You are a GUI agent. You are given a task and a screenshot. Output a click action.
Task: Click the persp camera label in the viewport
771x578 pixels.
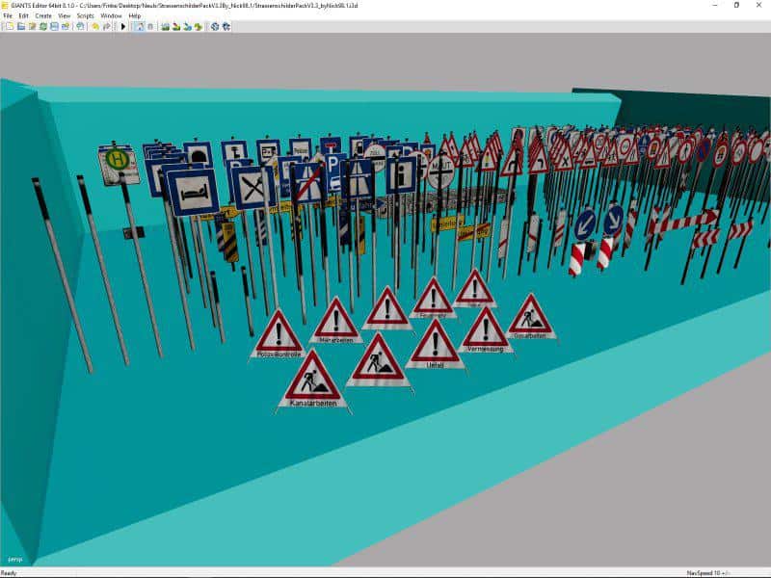coord(14,558)
